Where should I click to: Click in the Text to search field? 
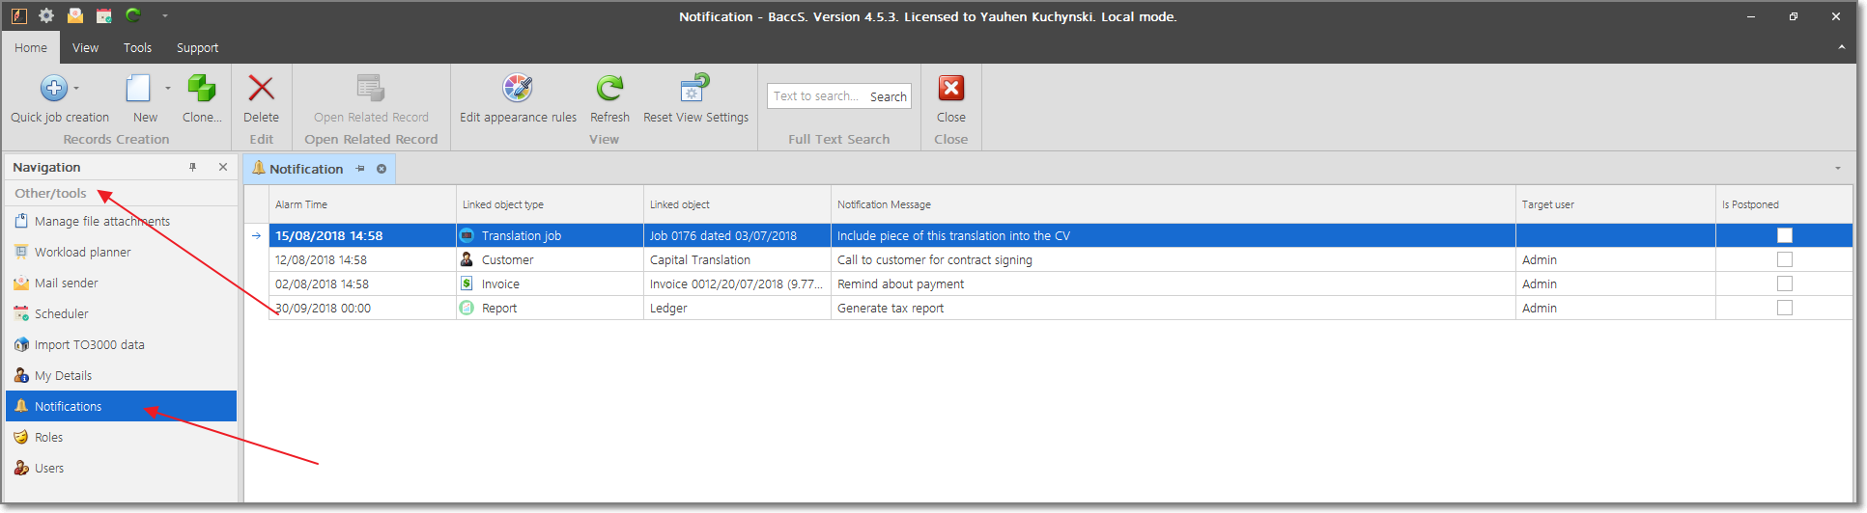pyautogui.click(x=816, y=96)
